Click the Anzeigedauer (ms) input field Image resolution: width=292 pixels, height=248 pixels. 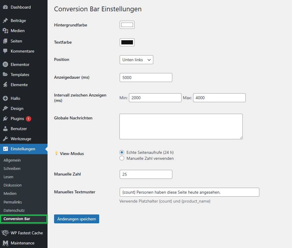(x=146, y=78)
